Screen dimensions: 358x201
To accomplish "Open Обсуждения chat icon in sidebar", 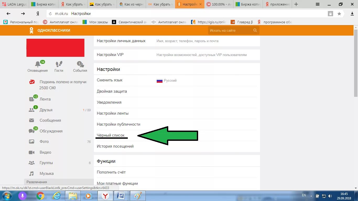I will (x=32, y=131).
